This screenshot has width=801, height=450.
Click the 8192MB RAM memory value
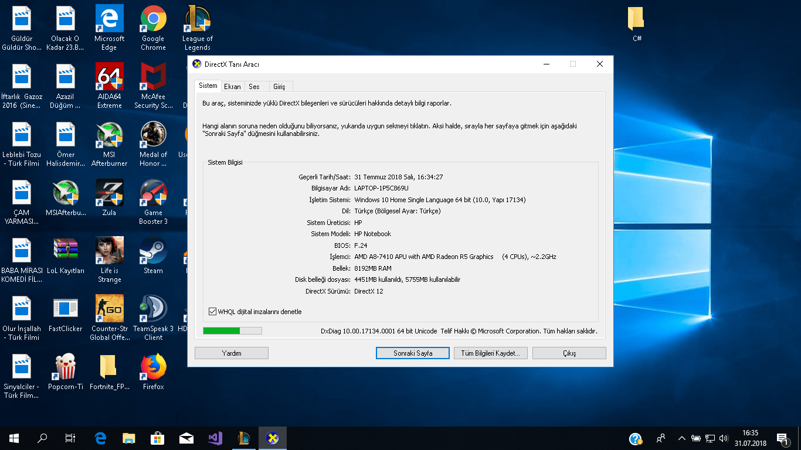tap(373, 268)
